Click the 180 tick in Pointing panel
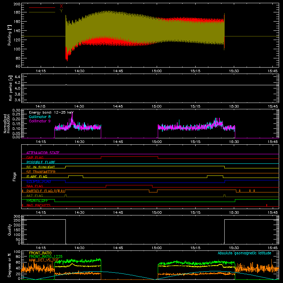 (x=17, y=12)
